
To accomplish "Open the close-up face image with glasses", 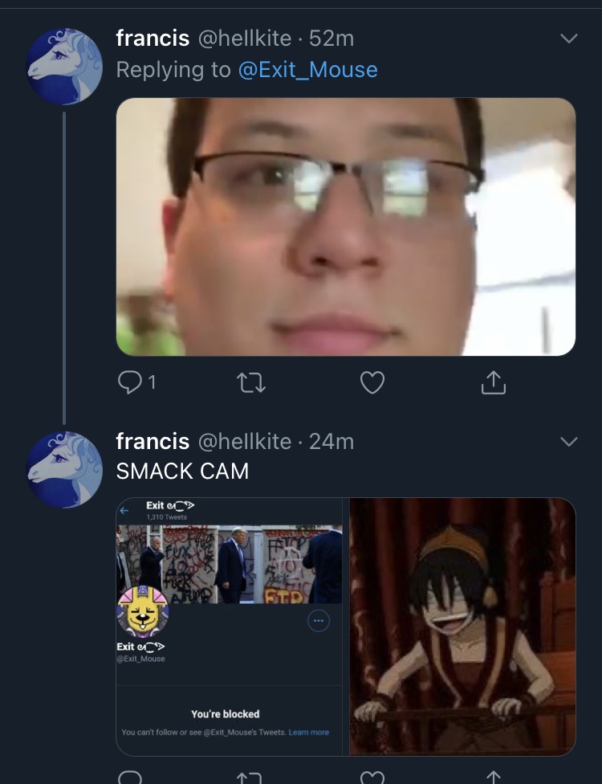I will coord(346,227).
